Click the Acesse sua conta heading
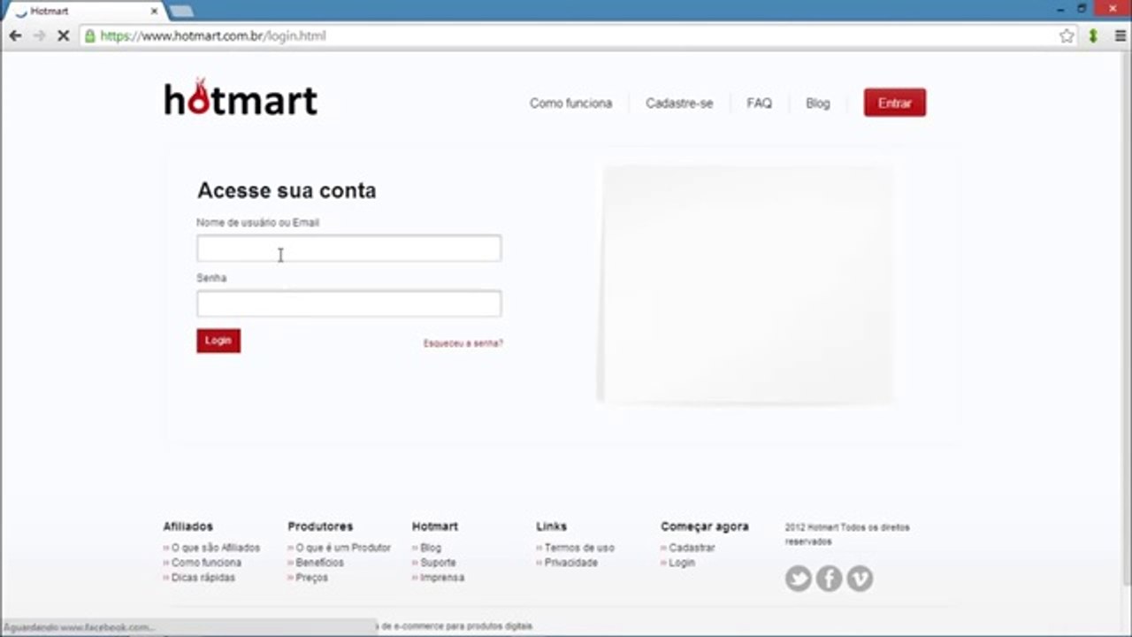The width and height of the screenshot is (1132, 637). tap(287, 190)
